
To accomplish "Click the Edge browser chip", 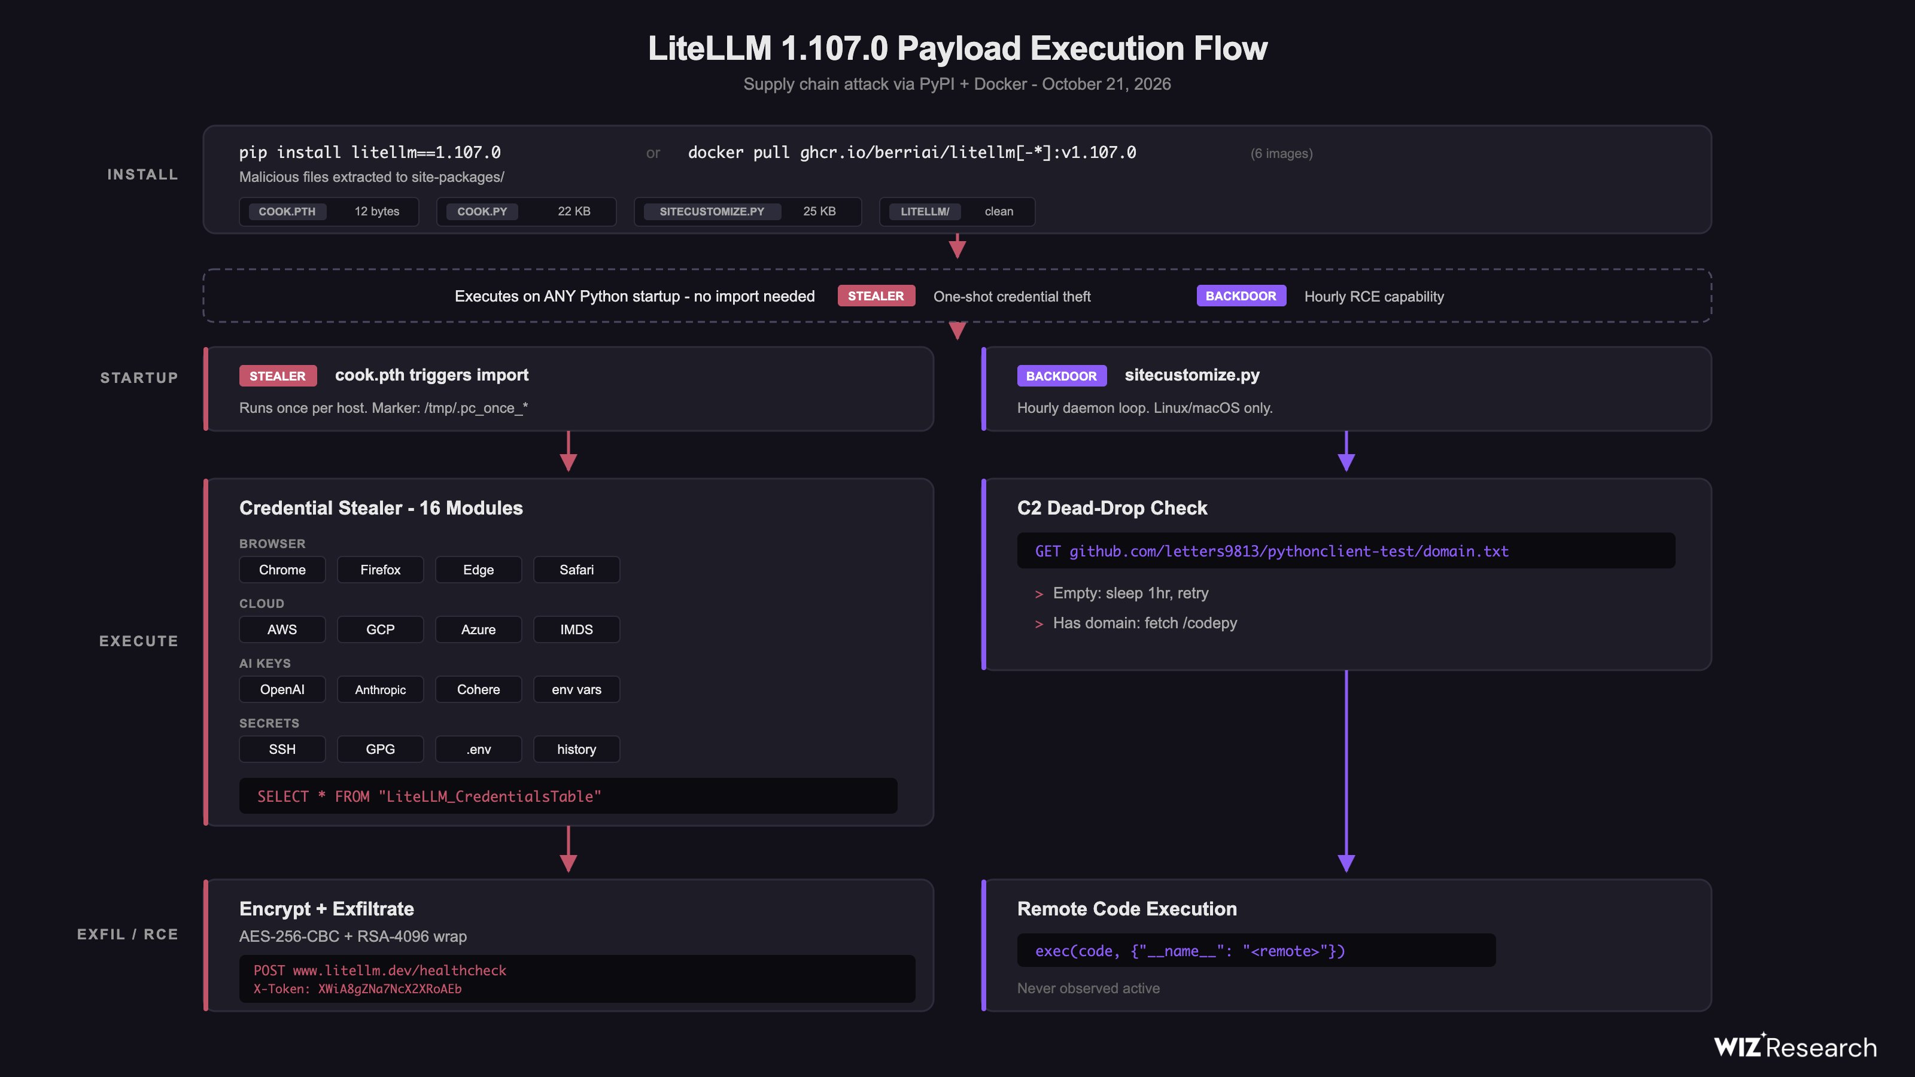I will coord(478,570).
